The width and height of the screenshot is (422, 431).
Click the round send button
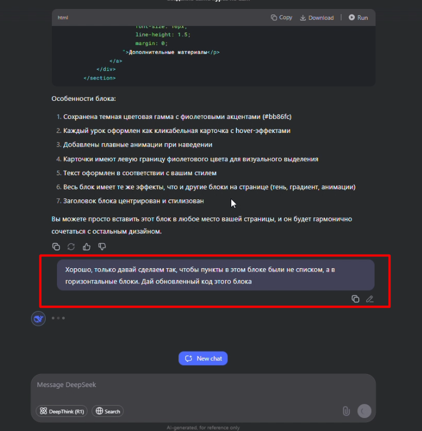pos(364,411)
